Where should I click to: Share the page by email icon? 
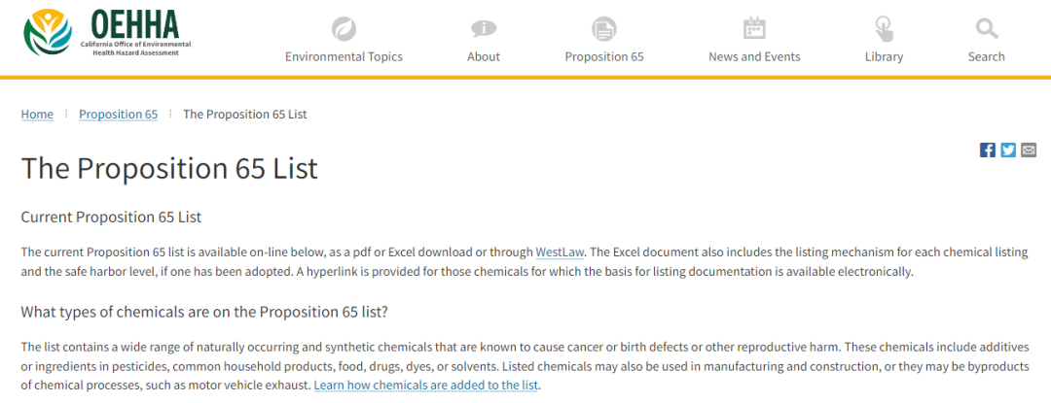click(x=1029, y=150)
